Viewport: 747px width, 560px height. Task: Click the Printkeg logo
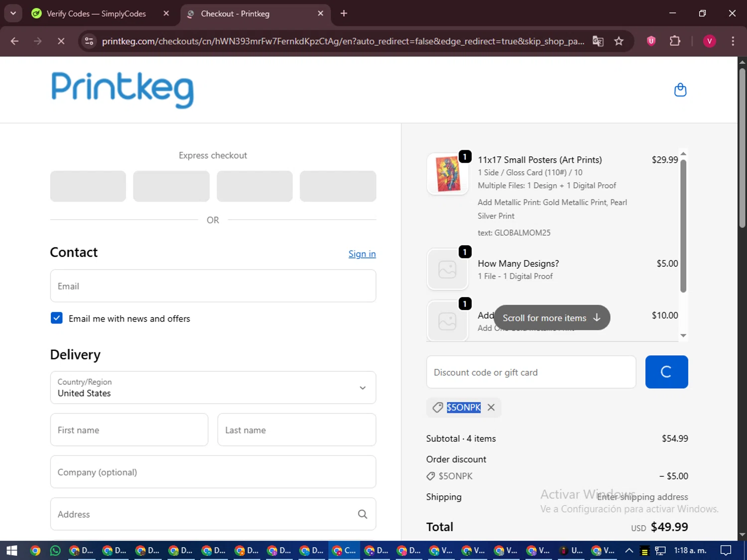(123, 90)
